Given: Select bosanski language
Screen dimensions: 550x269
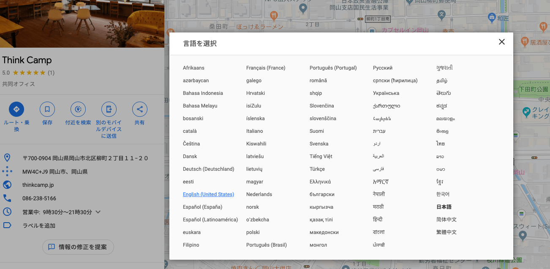Looking at the screenshot, I should click(193, 118).
